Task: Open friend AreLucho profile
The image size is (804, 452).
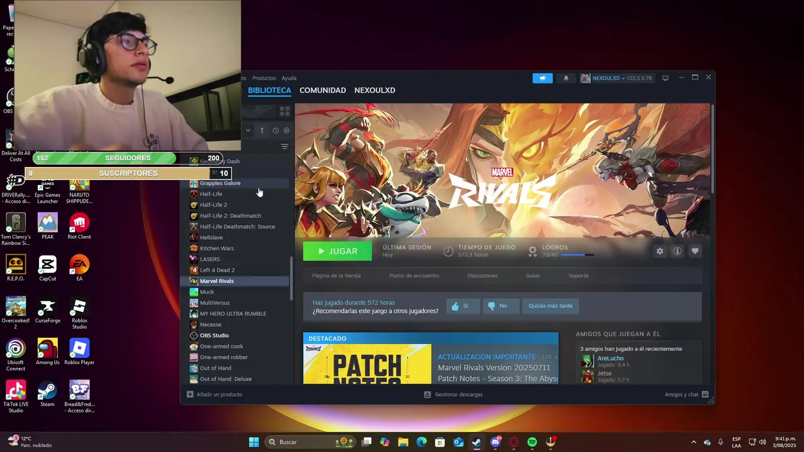Action: pyautogui.click(x=610, y=358)
